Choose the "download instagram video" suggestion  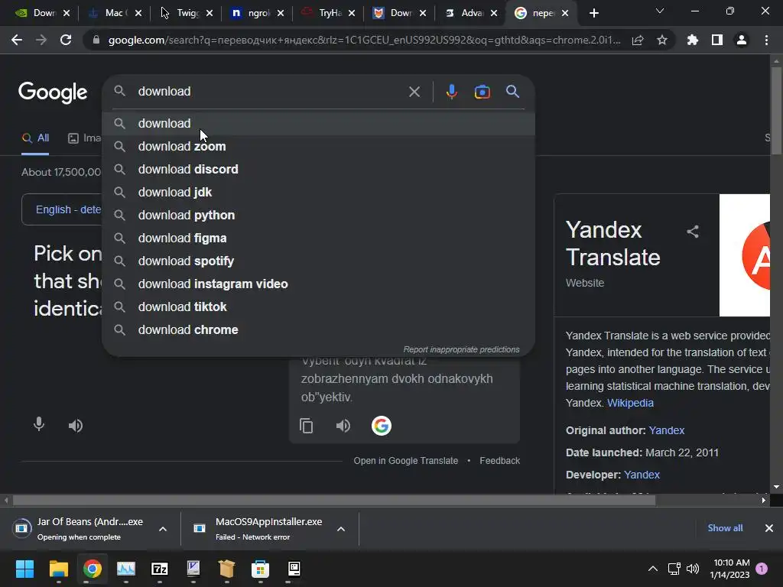click(x=319, y=284)
